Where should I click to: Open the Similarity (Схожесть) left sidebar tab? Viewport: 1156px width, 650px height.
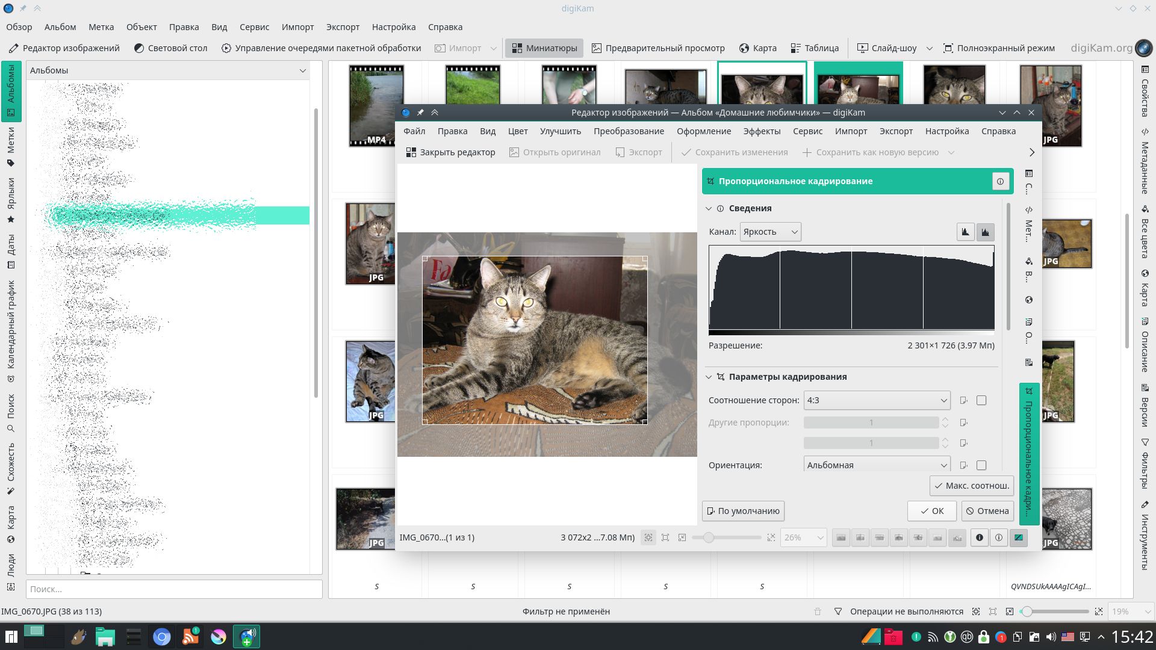pos(11,469)
